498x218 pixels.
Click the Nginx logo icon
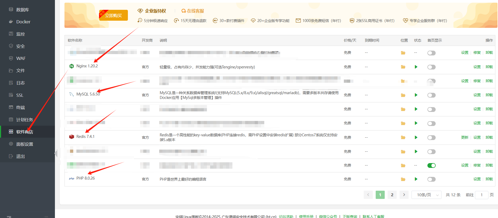pos(71,66)
